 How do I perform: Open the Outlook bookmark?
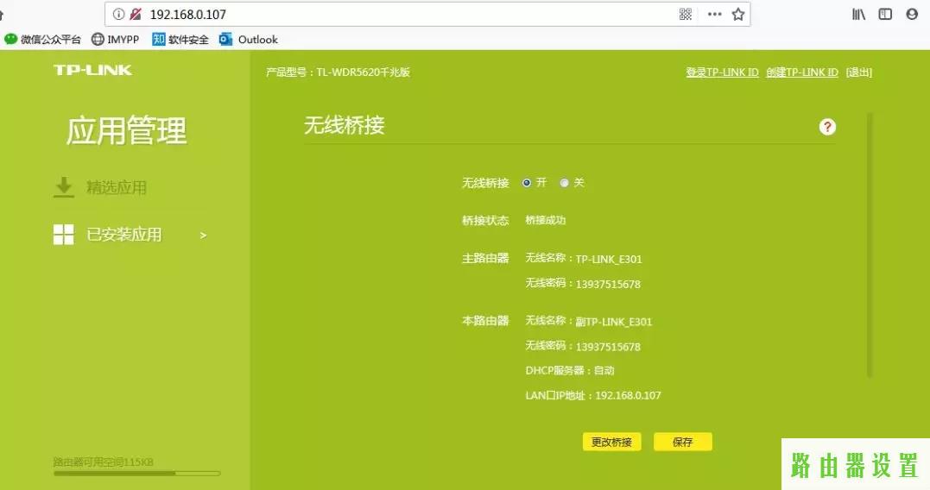point(249,40)
